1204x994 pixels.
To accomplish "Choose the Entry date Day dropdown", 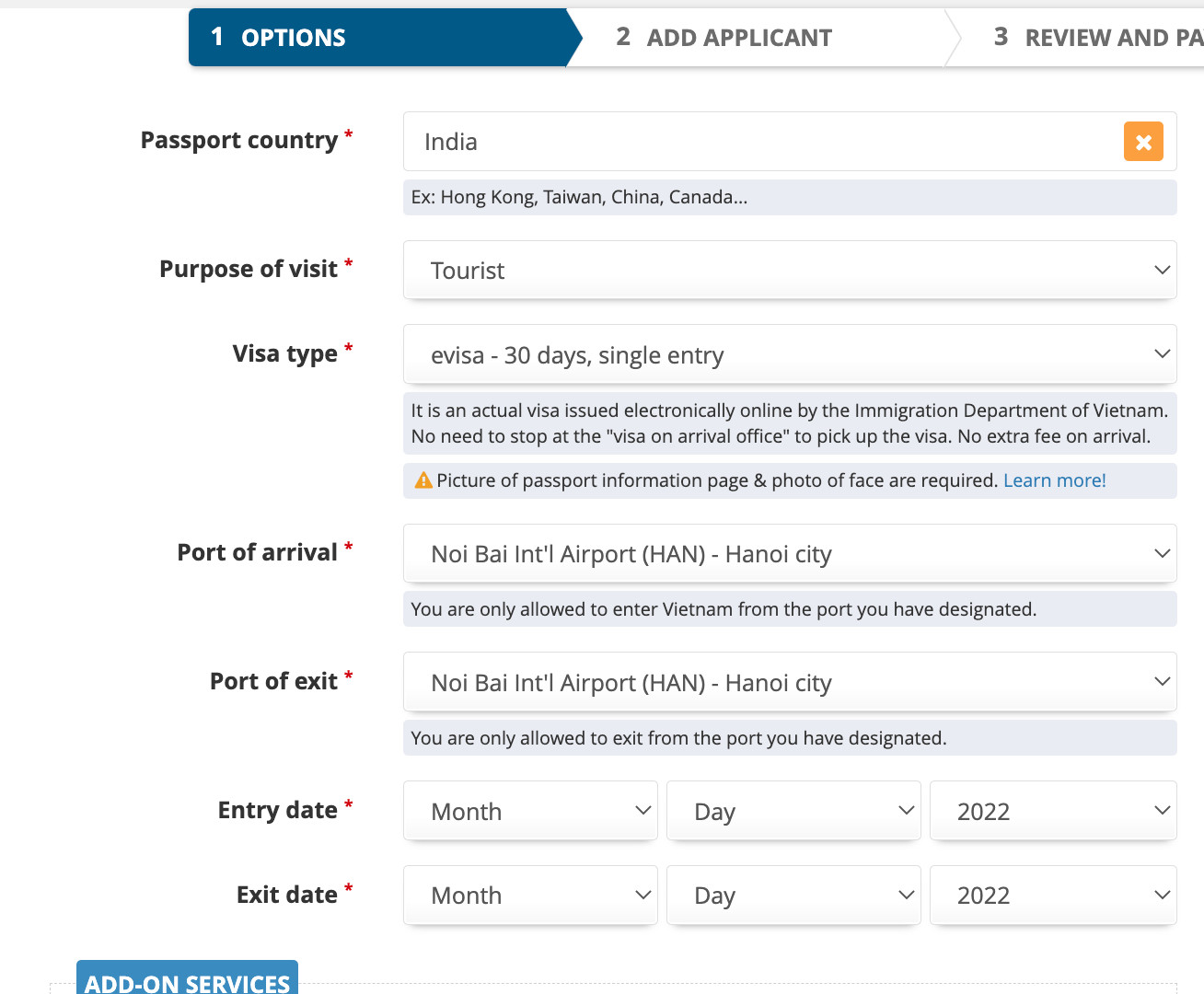I will click(x=793, y=811).
